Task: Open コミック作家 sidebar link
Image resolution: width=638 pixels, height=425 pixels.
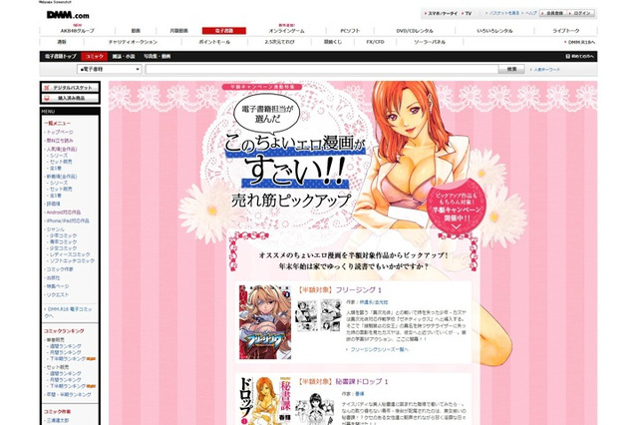Action: 60,269
